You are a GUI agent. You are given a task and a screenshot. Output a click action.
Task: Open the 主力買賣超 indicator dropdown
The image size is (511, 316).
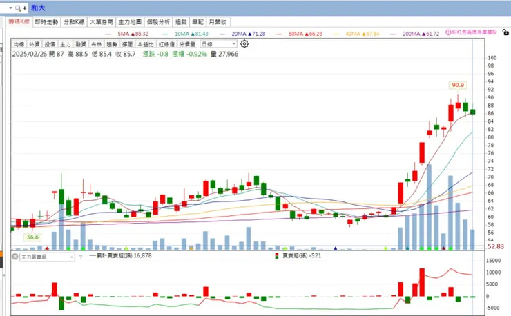(47, 257)
